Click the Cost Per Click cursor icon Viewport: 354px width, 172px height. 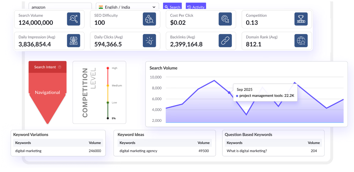coord(225,19)
